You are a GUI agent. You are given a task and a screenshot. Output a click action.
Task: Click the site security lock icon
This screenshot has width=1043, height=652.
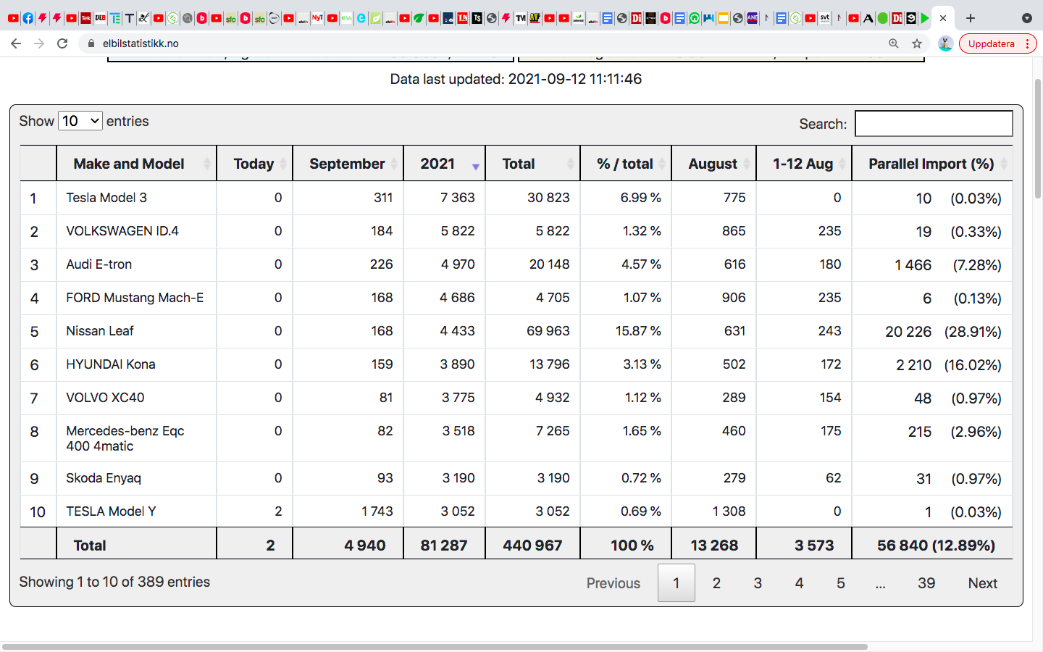[x=91, y=43]
